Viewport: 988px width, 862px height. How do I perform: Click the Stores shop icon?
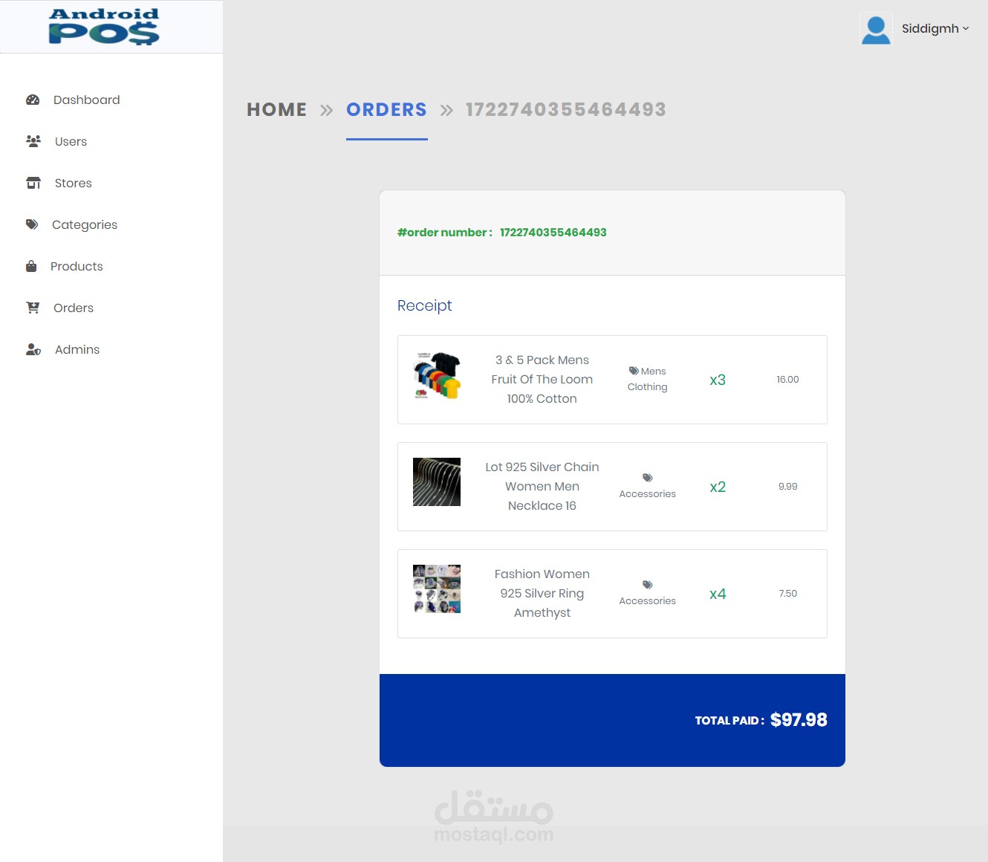click(x=33, y=183)
